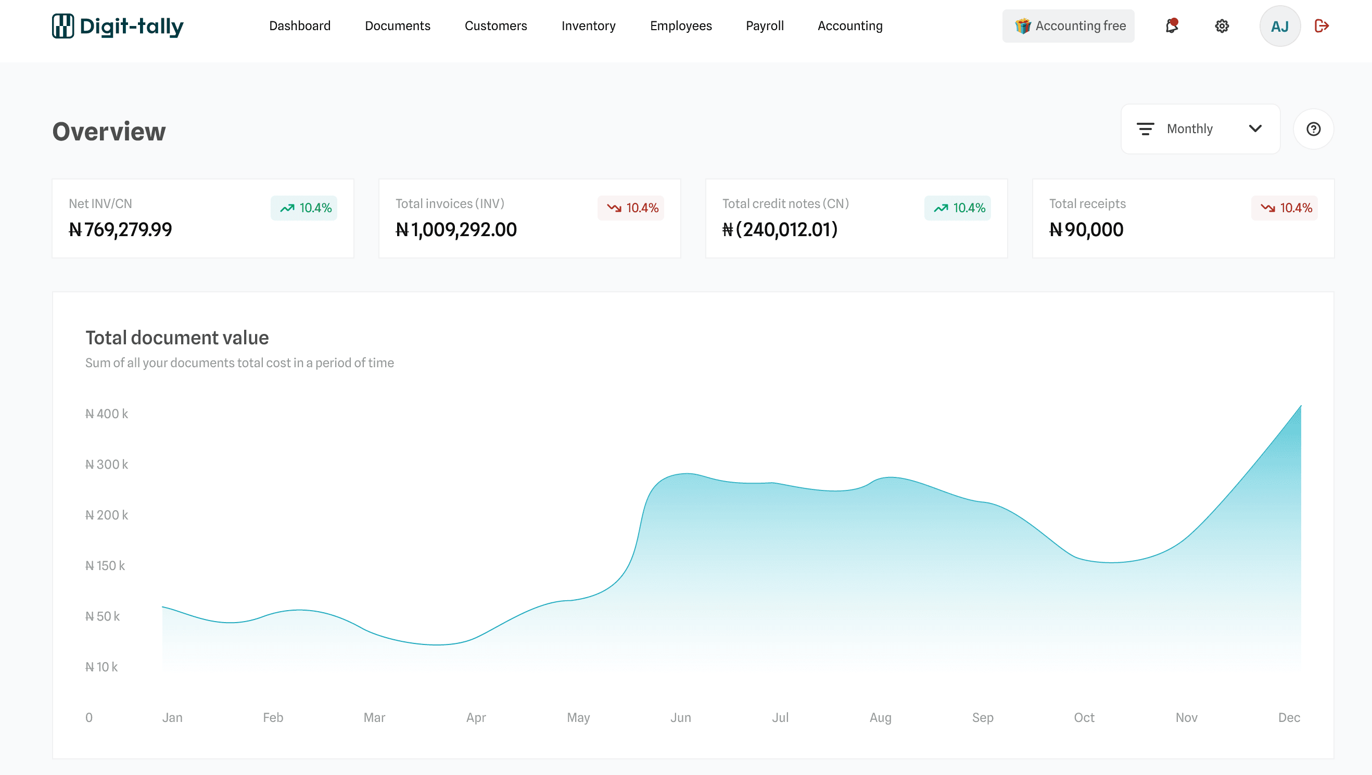Click the Jul month label

click(780, 717)
